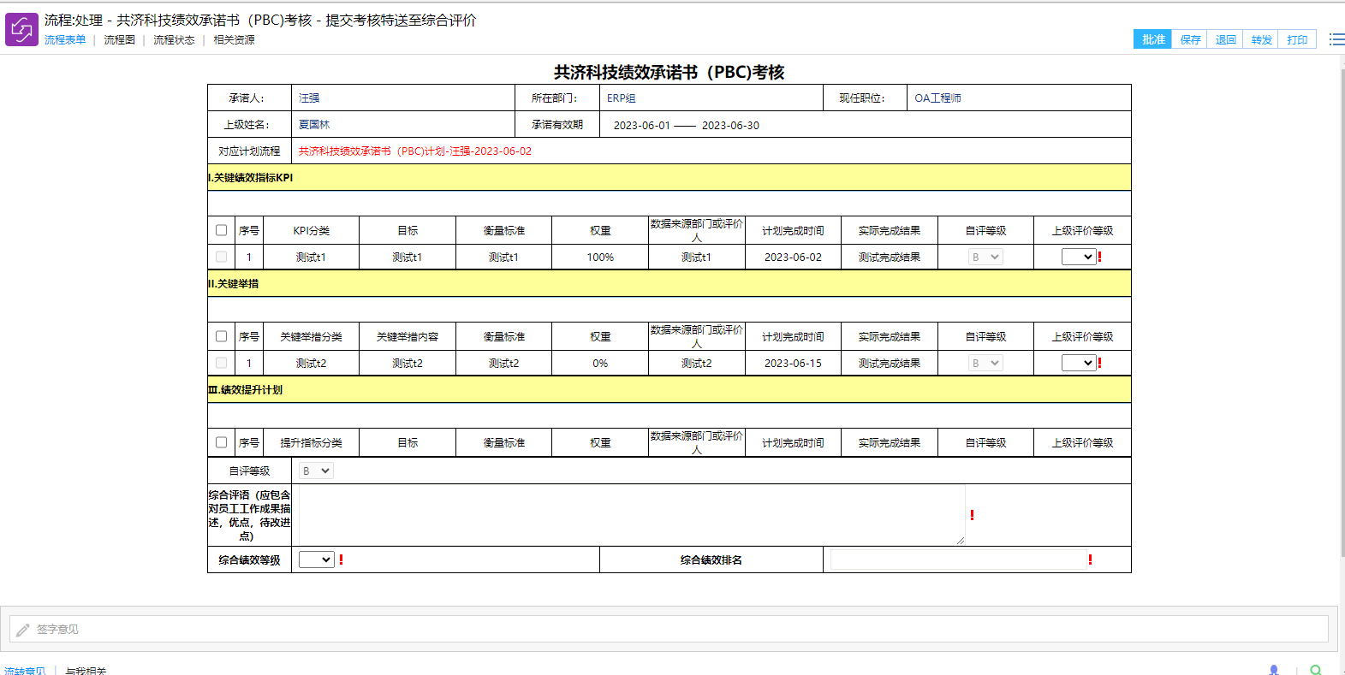Check the select-all checkbox in KPI table header
Screen dimensions: 1345x675
pos(222,230)
